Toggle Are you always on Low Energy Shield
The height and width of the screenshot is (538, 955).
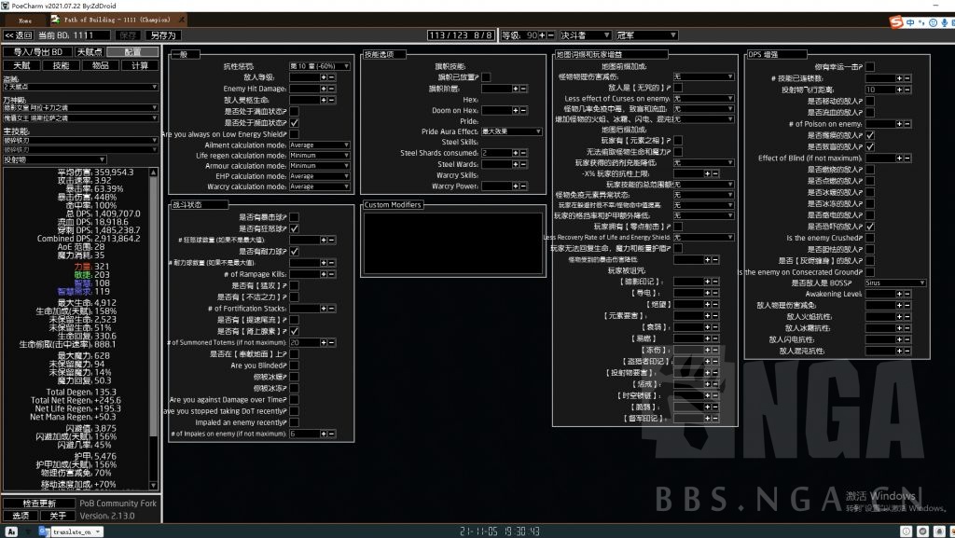coord(295,134)
